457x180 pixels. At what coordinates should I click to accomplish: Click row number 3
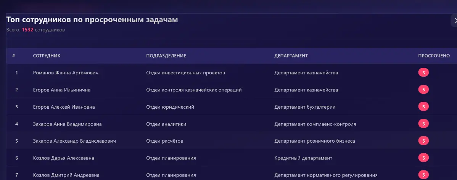(x=17, y=107)
